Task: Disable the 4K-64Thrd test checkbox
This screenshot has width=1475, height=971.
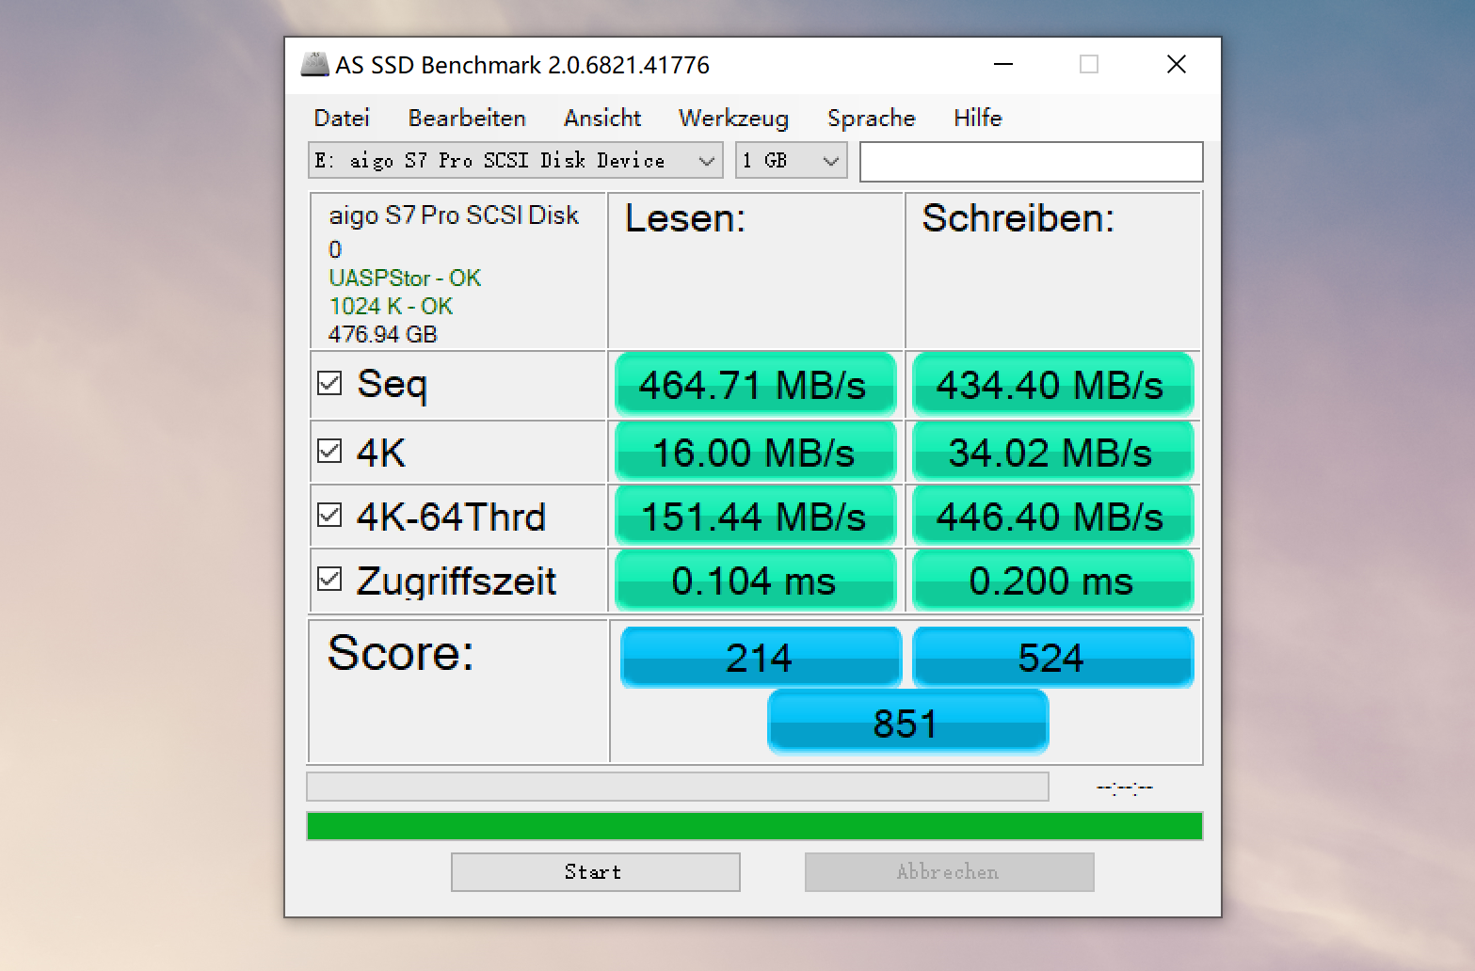Action: [329, 515]
